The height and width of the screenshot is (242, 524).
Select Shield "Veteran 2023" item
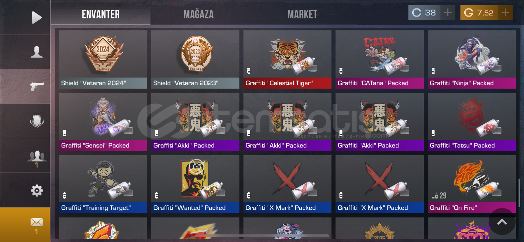195,60
